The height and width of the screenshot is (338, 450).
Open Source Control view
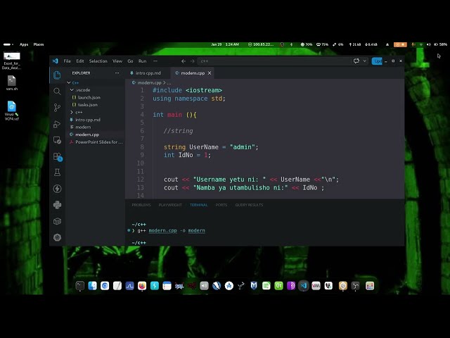(x=57, y=108)
